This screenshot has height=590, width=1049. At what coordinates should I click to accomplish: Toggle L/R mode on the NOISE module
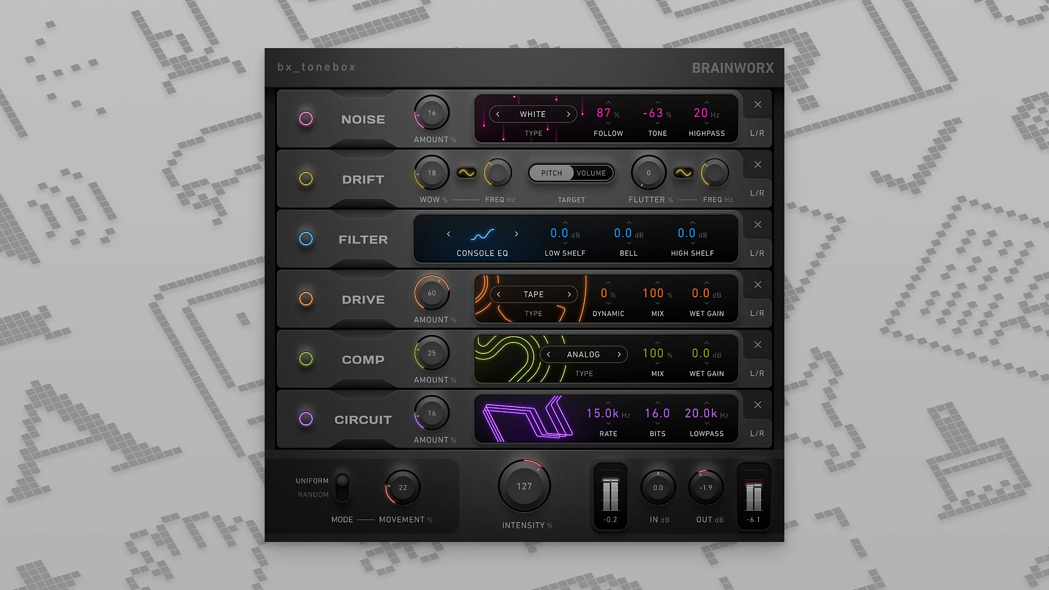757,132
